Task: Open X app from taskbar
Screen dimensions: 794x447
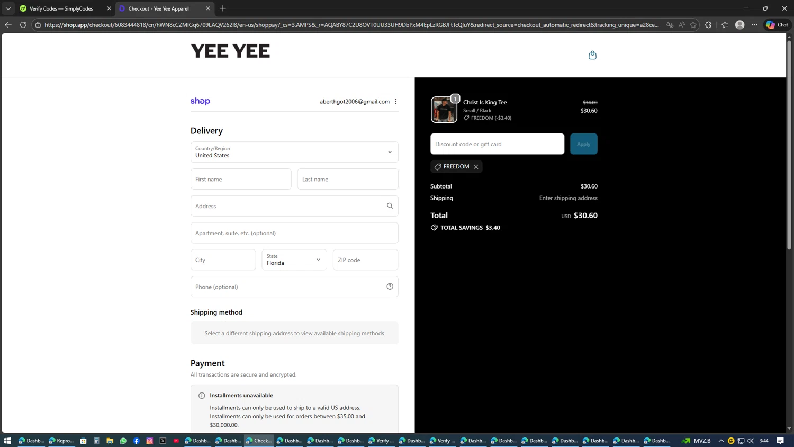Action: click(163, 441)
